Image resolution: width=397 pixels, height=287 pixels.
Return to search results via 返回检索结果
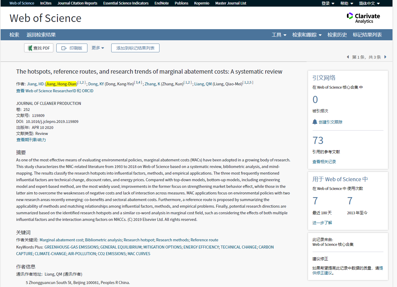pyautogui.click(x=41, y=35)
